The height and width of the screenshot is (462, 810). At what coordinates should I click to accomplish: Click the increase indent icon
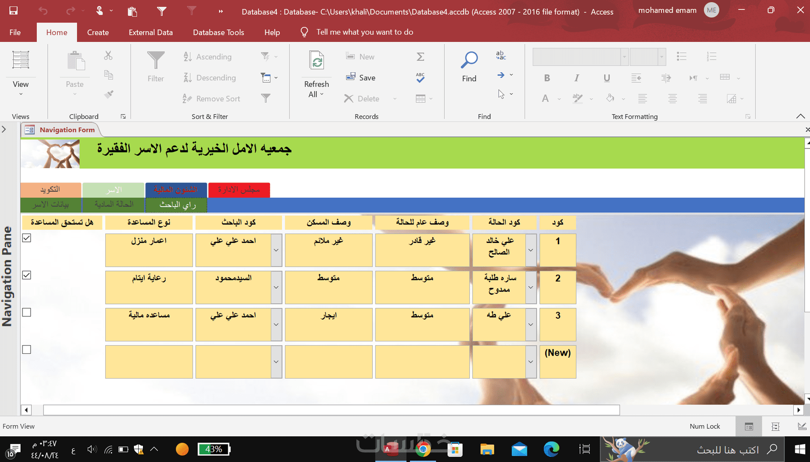coord(666,78)
